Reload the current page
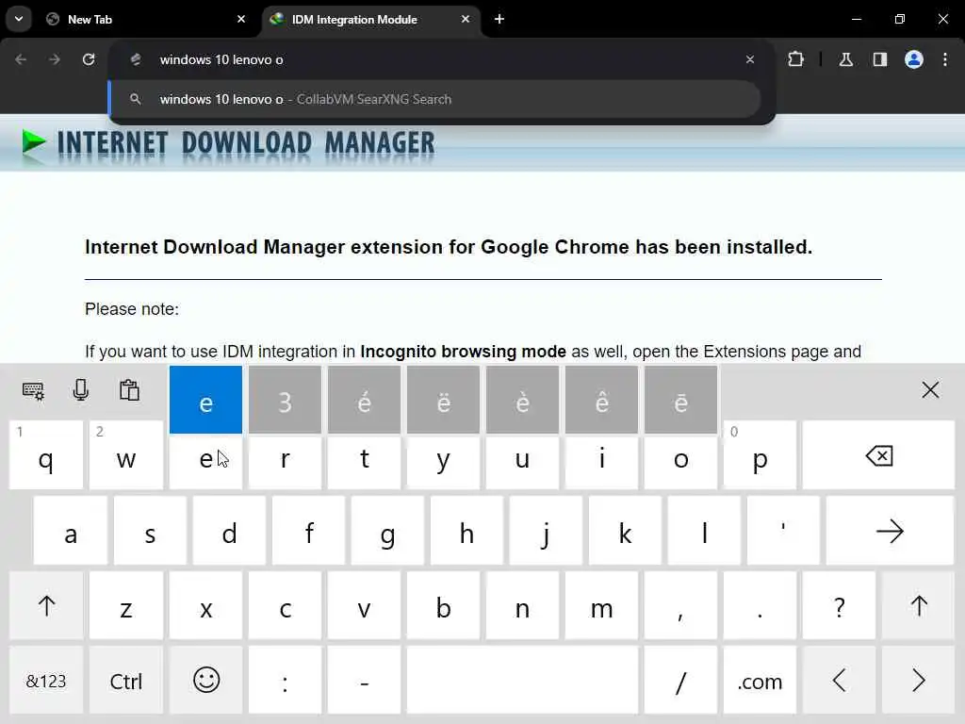965x724 pixels. click(89, 59)
